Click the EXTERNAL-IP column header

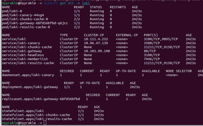(x=127, y=35)
